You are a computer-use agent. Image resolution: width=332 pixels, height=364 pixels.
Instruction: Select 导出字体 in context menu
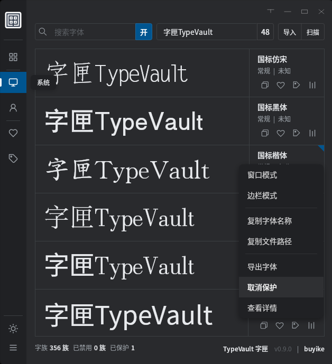[x=281, y=267]
